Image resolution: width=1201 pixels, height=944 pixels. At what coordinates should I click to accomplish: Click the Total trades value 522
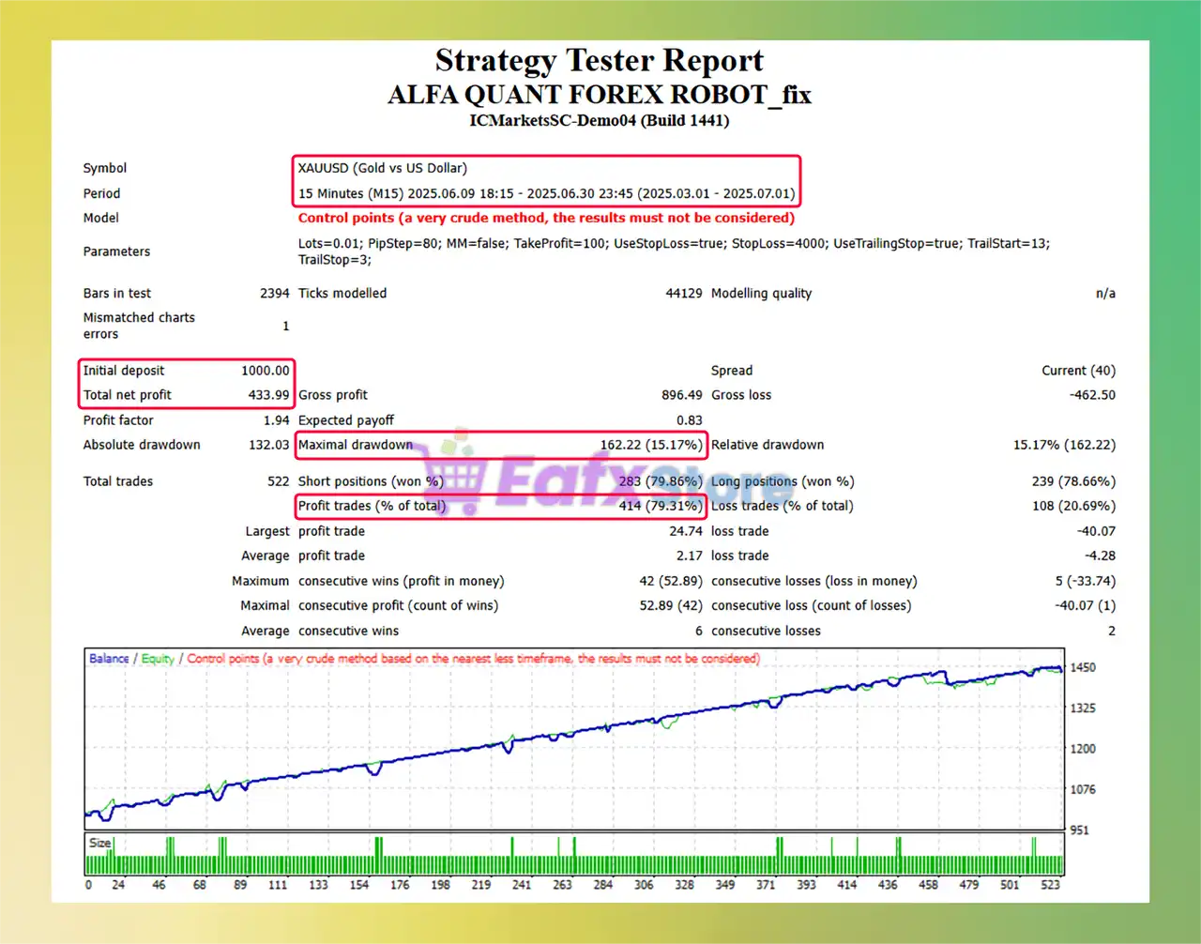pos(279,481)
